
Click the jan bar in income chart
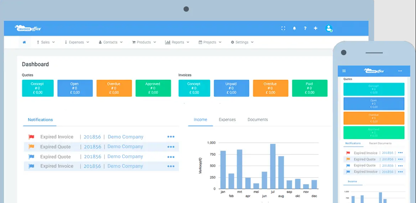tap(223, 170)
